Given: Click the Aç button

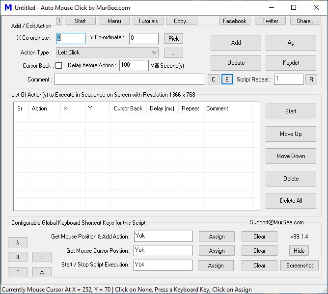Looking at the screenshot, I should [x=291, y=43].
